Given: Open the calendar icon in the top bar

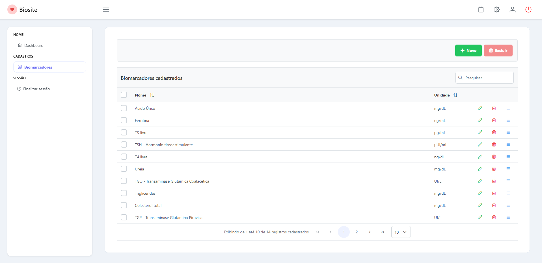Looking at the screenshot, I should [481, 9].
